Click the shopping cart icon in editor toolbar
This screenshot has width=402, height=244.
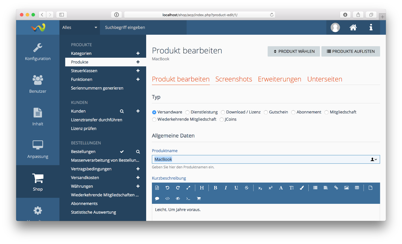click(x=198, y=198)
